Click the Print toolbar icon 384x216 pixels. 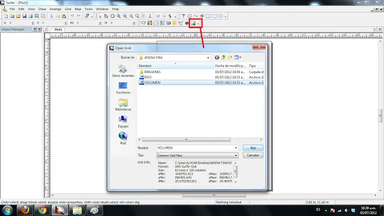(31, 16)
